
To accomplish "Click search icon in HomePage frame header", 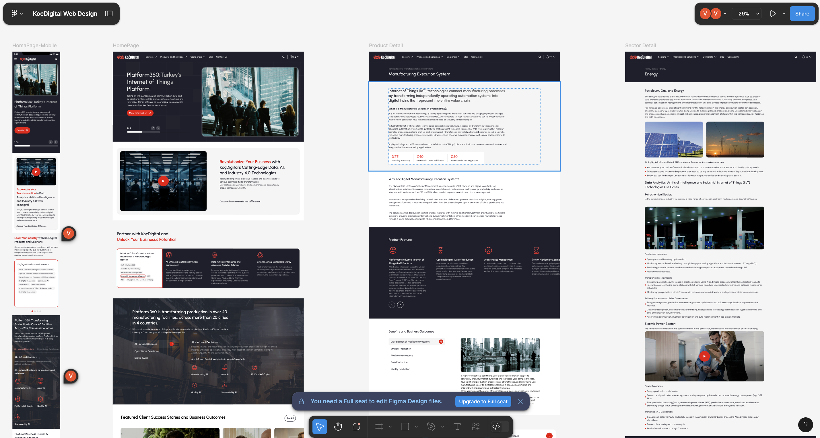I will 283,57.
